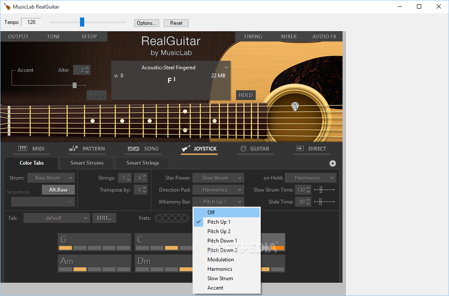Screen dimensions: 449x296
Task: Choose Pitch Up 2 option
Action: [x=227, y=231]
